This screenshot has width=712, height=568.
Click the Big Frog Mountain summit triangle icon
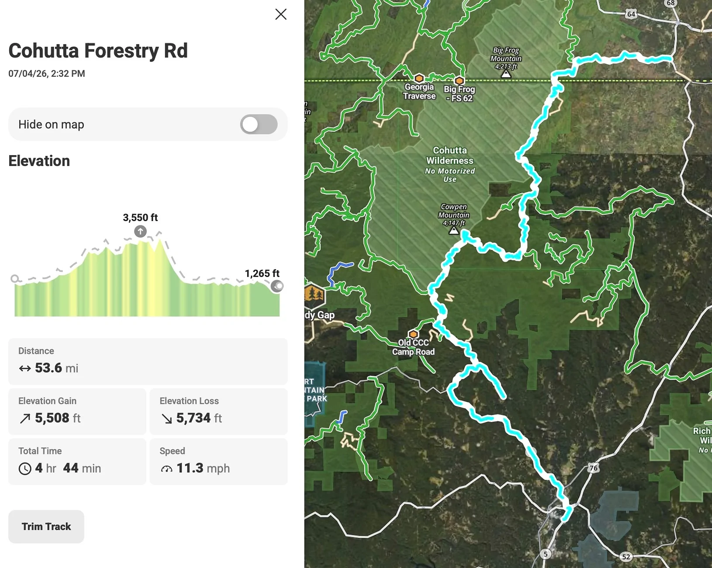tap(506, 74)
